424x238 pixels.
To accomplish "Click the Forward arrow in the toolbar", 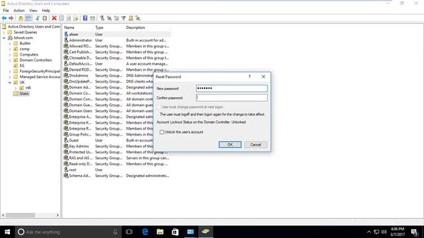I will tap(11, 18).
